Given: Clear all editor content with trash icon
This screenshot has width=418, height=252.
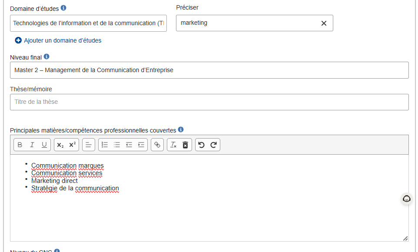Looking at the screenshot, I should click(185, 145).
